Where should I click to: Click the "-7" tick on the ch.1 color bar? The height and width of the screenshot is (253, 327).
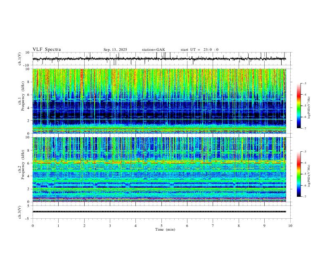[x=305, y=128]
